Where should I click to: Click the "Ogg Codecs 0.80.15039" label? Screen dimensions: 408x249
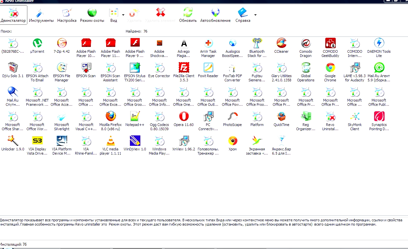coord(159,127)
